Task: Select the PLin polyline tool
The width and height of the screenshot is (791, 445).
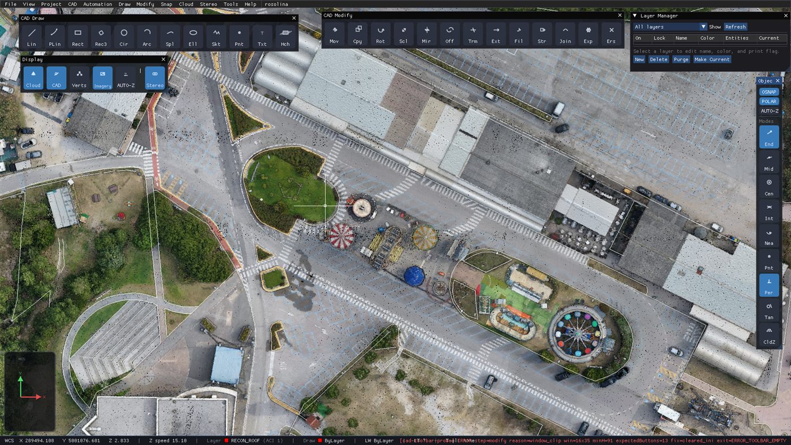Action: point(55,37)
